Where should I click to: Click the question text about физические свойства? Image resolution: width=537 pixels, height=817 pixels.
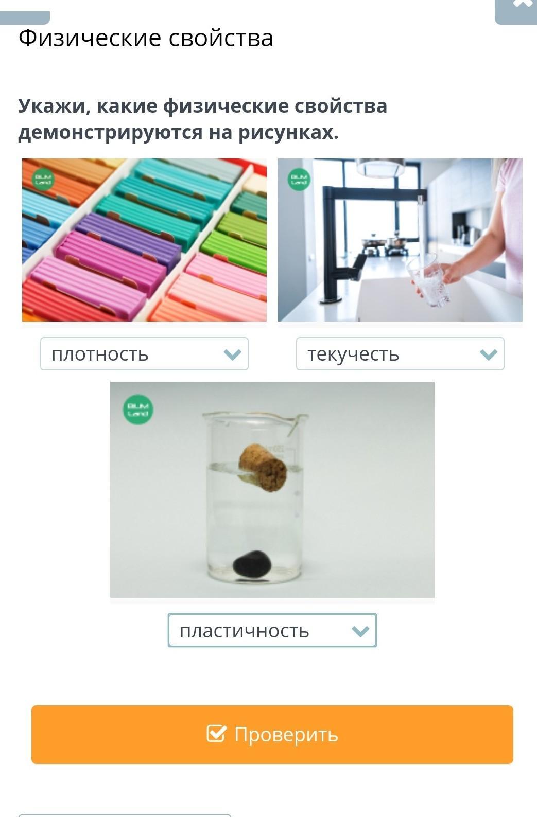tap(203, 119)
